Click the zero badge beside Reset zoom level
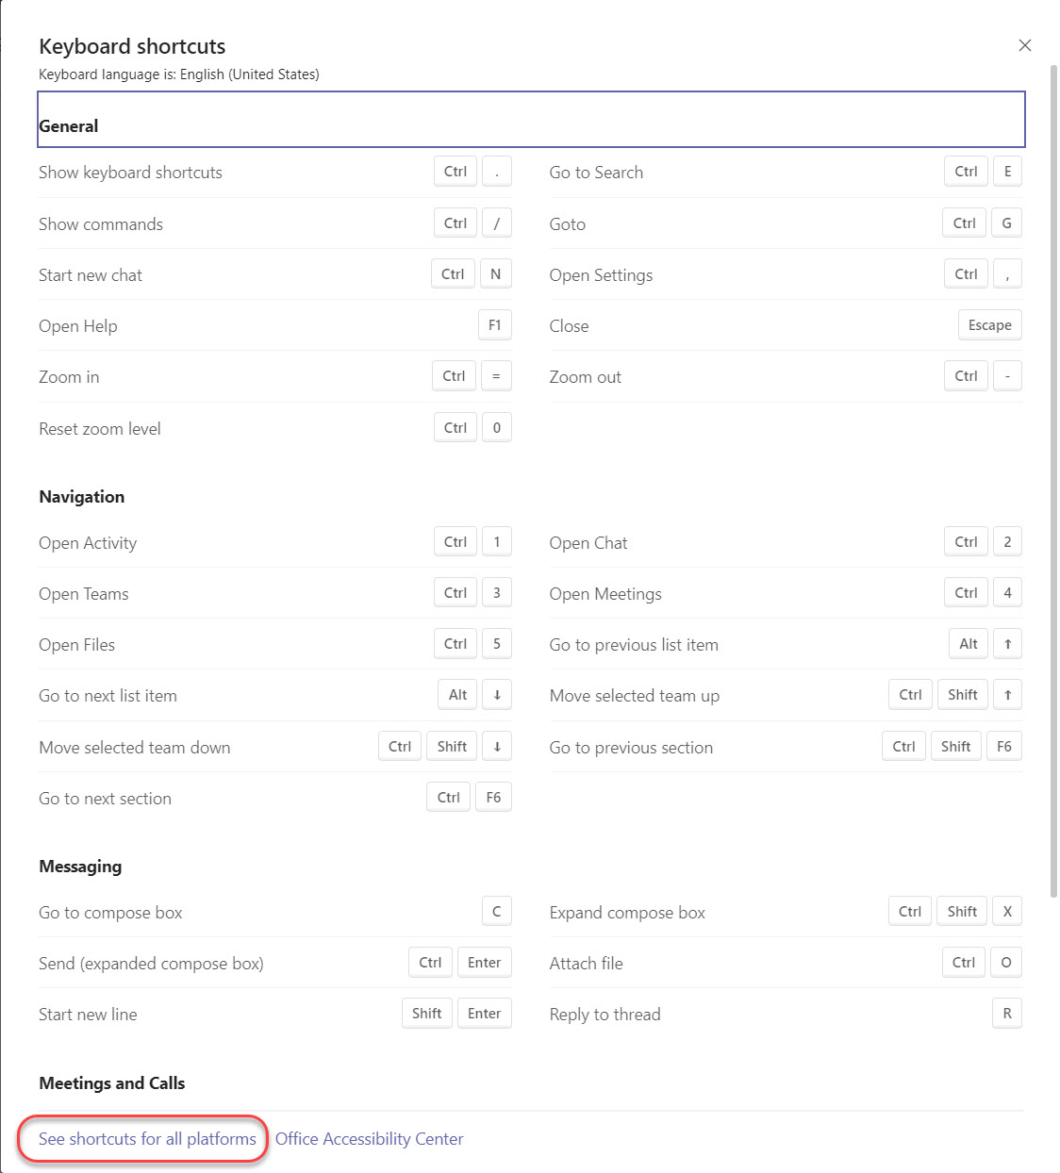1060x1173 pixels. [x=497, y=427]
